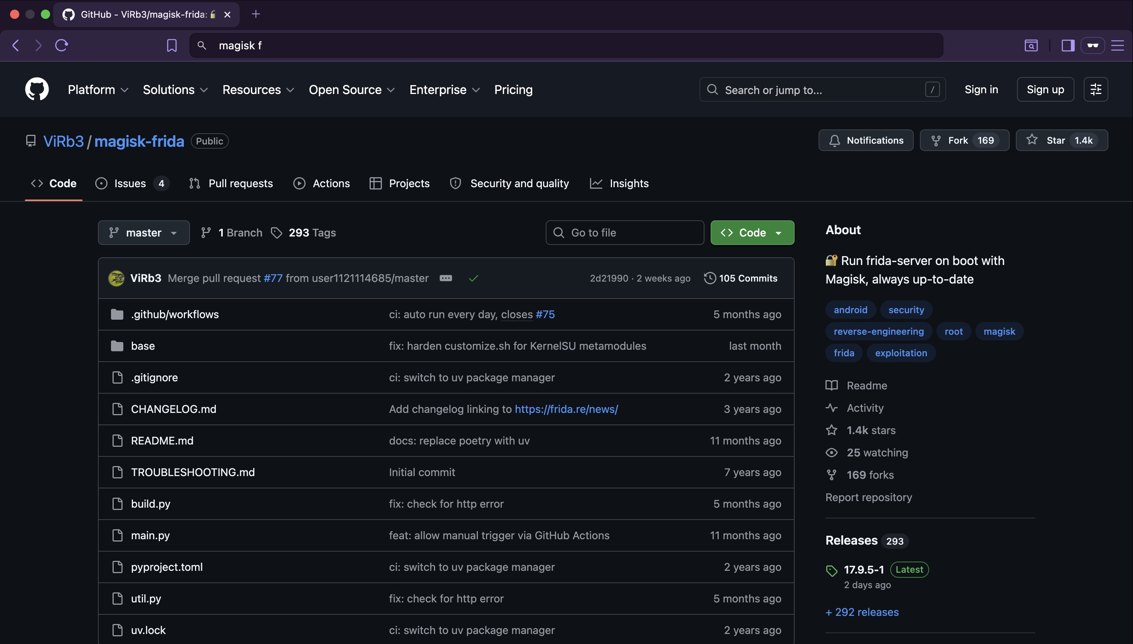Click the private glasses icon in toolbar

[x=1093, y=45]
